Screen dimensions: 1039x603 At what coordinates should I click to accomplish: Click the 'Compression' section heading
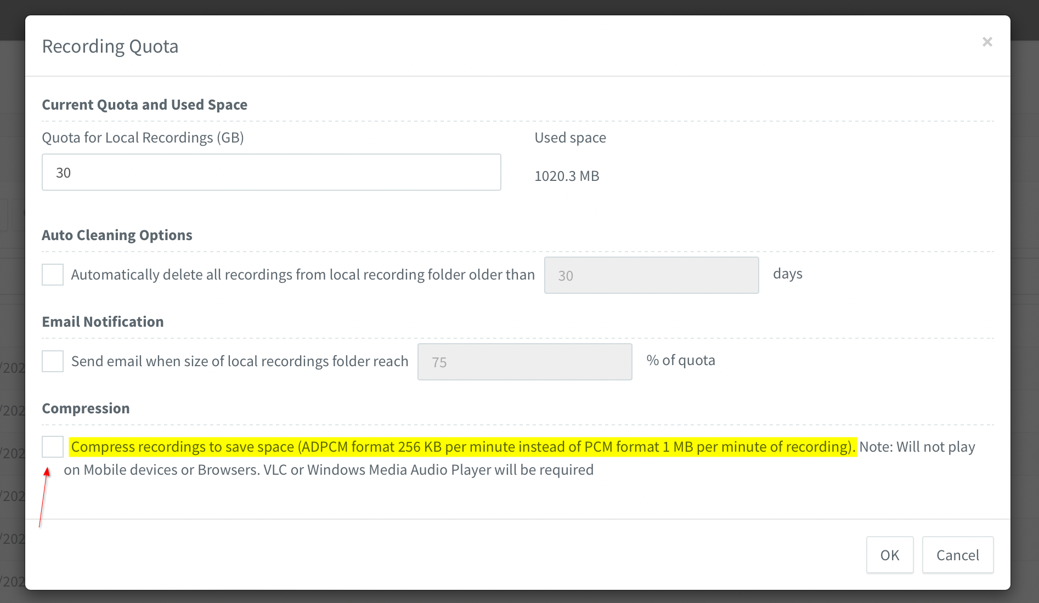point(86,408)
